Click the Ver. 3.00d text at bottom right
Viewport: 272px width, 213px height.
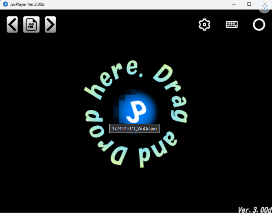[254, 209]
